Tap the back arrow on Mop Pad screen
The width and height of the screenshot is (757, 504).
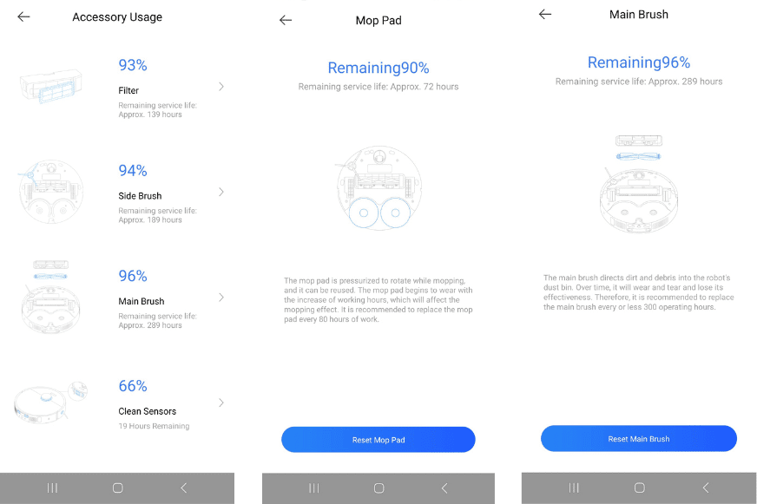[x=286, y=20]
